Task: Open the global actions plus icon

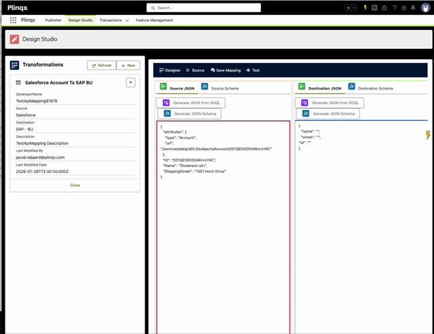Action: point(374,7)
